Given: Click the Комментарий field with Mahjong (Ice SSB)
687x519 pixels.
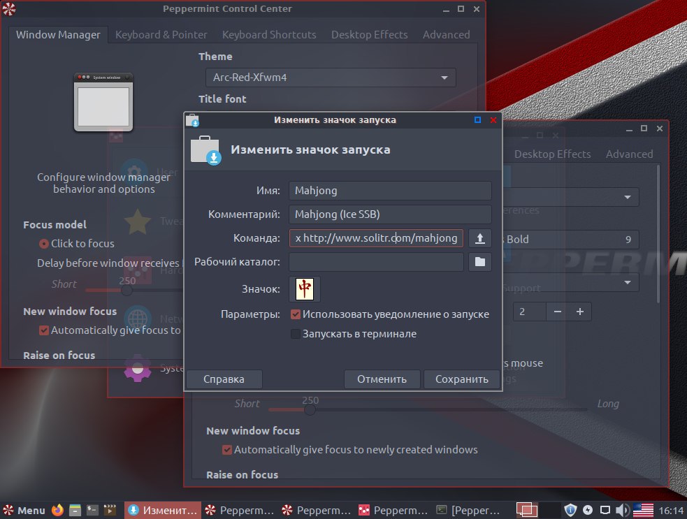Looking at the screenshot, I should 390,214.
